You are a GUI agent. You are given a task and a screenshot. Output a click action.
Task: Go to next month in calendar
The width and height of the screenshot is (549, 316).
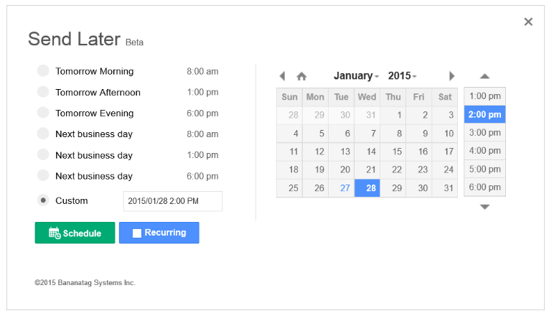[x=451, y=76]
